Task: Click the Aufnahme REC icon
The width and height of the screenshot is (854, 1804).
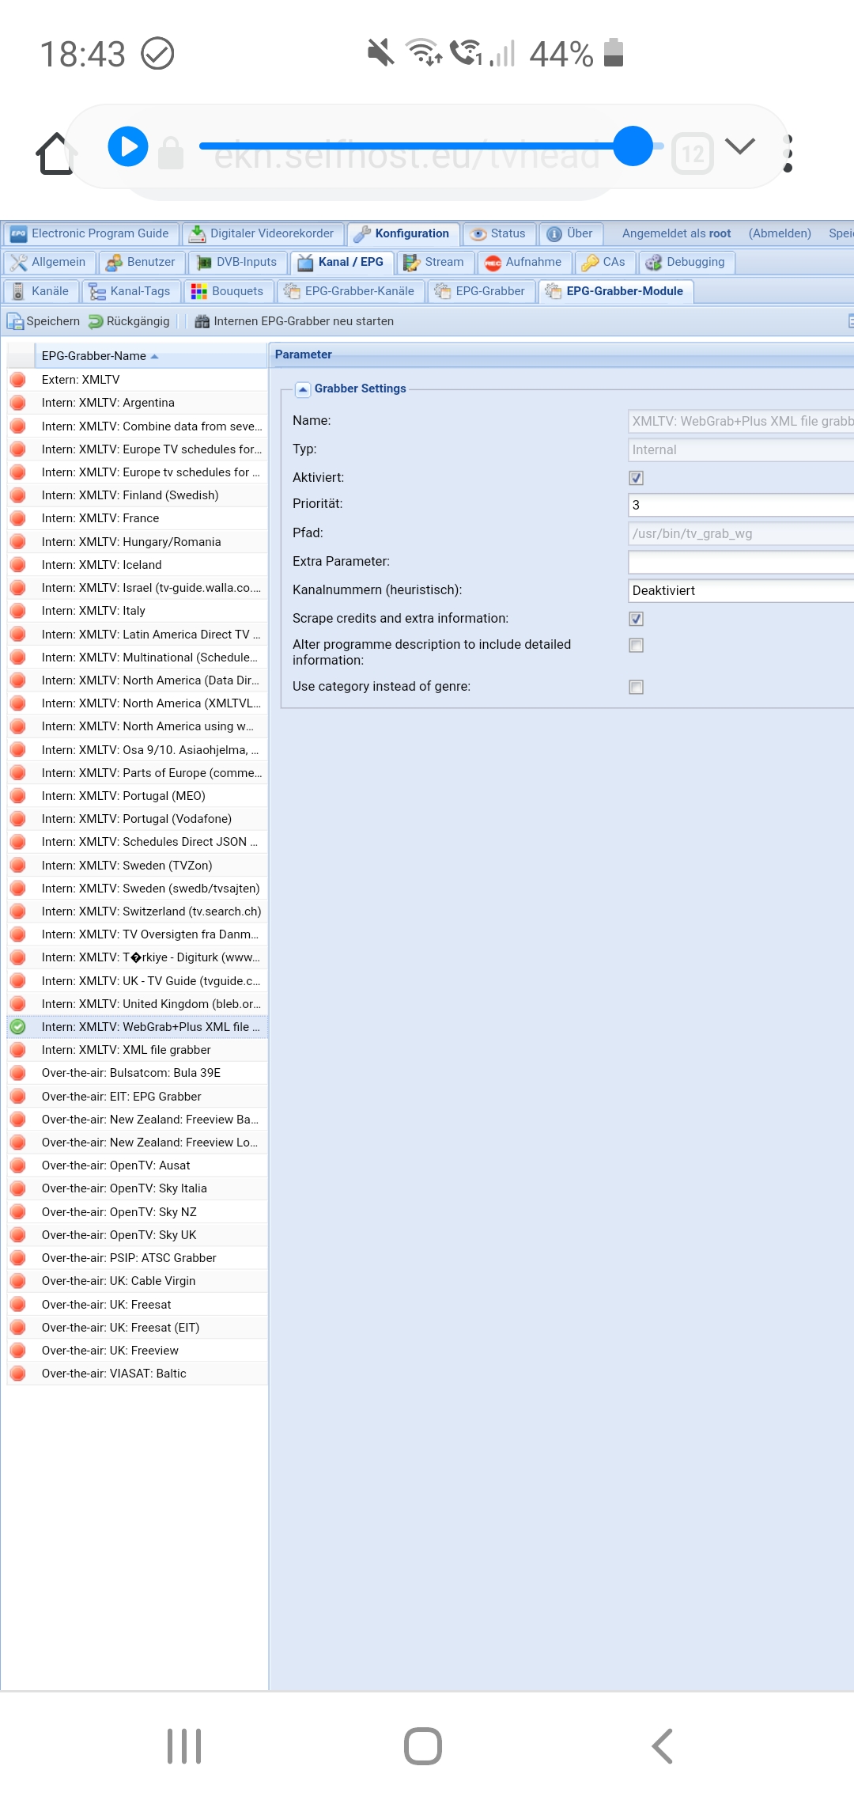Action: [493, 263]
